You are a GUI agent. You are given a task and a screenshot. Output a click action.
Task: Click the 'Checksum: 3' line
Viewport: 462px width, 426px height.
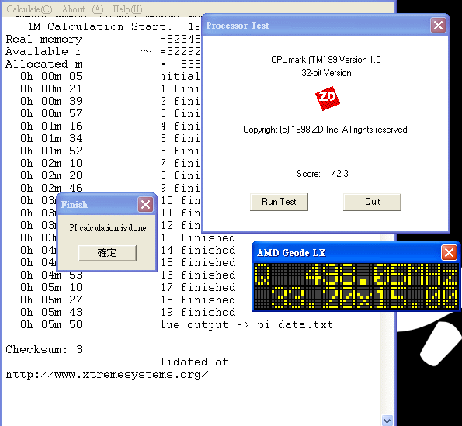click(x=44, y=349)
